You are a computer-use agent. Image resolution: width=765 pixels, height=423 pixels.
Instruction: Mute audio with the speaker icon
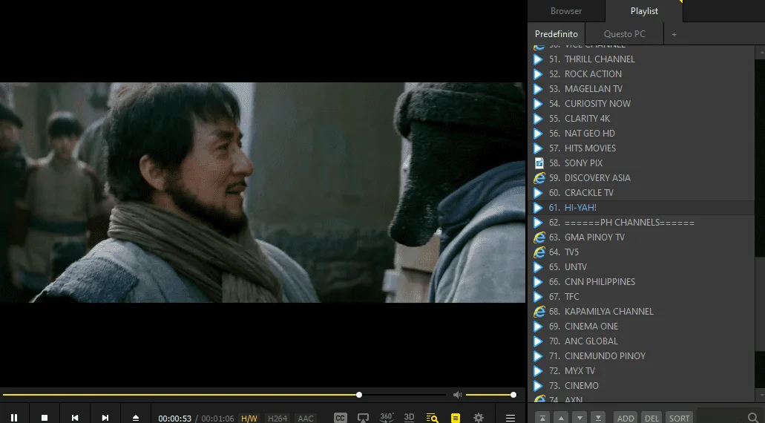click(457, 395)
